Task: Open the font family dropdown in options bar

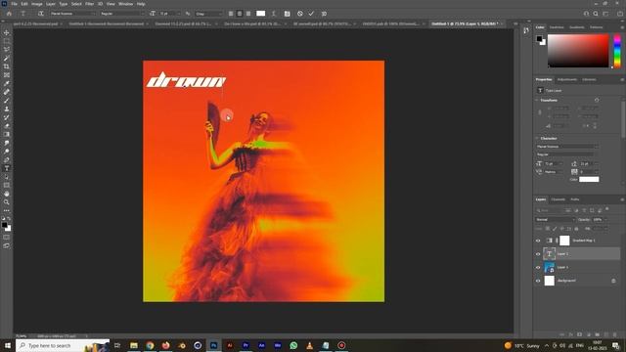Action: 72,14
